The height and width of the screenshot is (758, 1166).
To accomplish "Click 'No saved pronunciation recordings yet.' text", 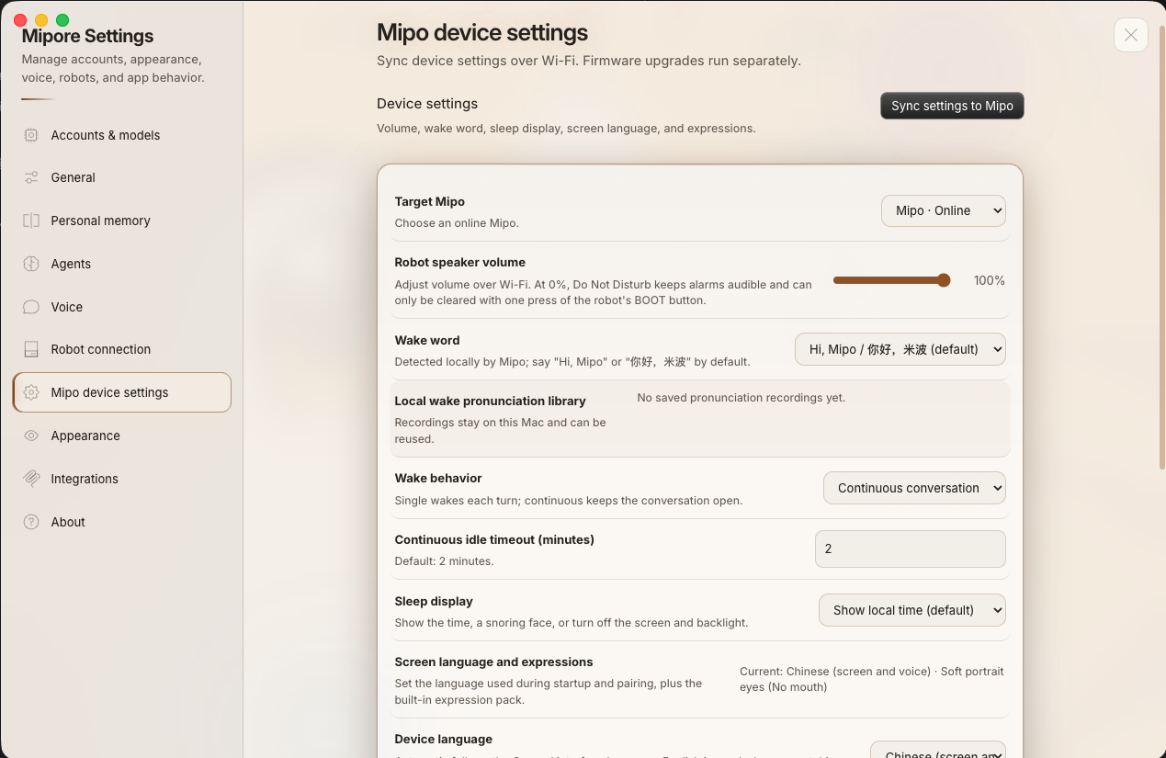I will pos(741,398).
